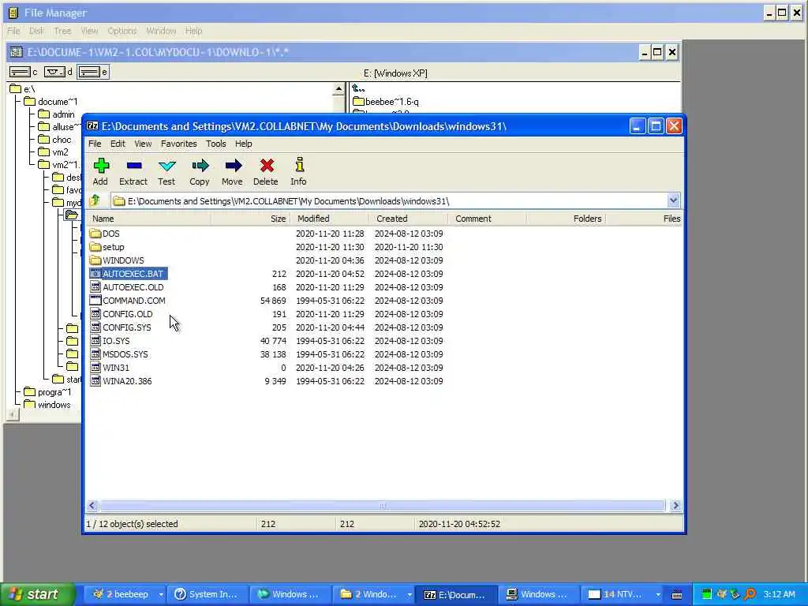Open the 7-Zip View menu
Screen dimensions: 808x606
143,144
